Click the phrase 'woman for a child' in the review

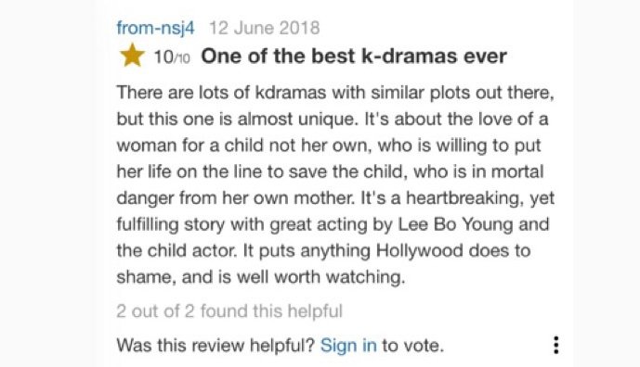point(190,146)
